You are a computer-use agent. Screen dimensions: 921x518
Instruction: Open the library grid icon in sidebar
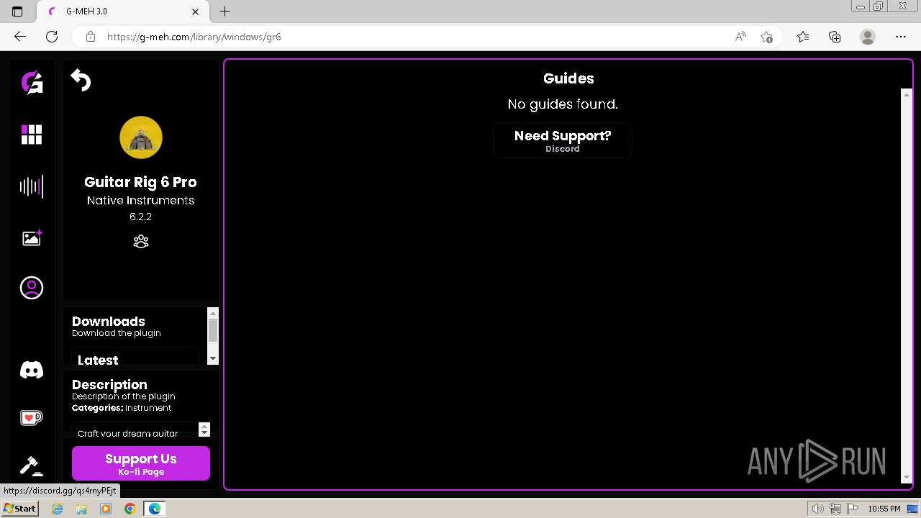pos(32,135)
